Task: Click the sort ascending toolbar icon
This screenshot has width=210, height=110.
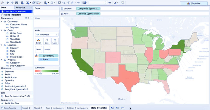Action: coord(64,3)
